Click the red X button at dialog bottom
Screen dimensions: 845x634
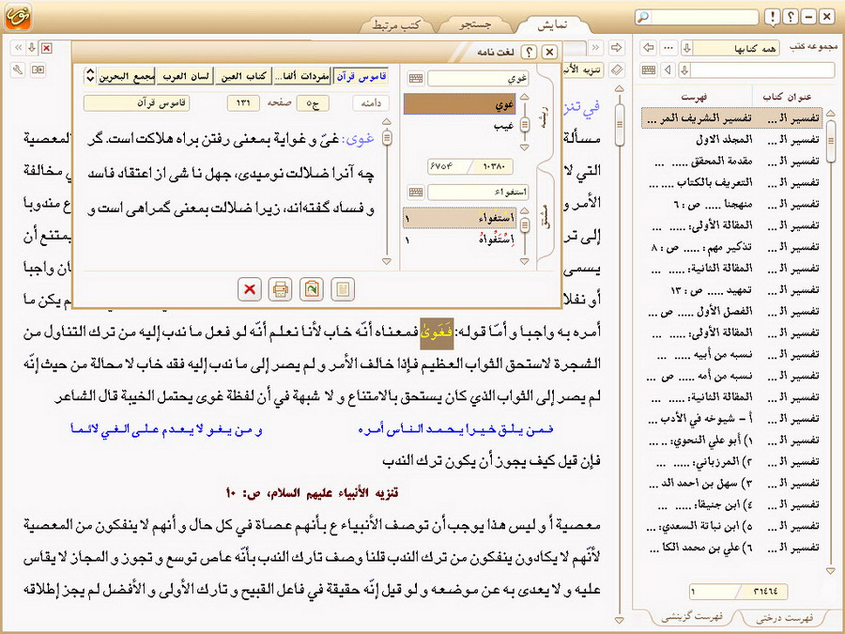[250, 289]
